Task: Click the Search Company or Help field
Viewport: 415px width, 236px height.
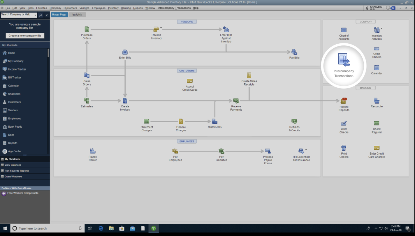Action: (x=17, y=15)
